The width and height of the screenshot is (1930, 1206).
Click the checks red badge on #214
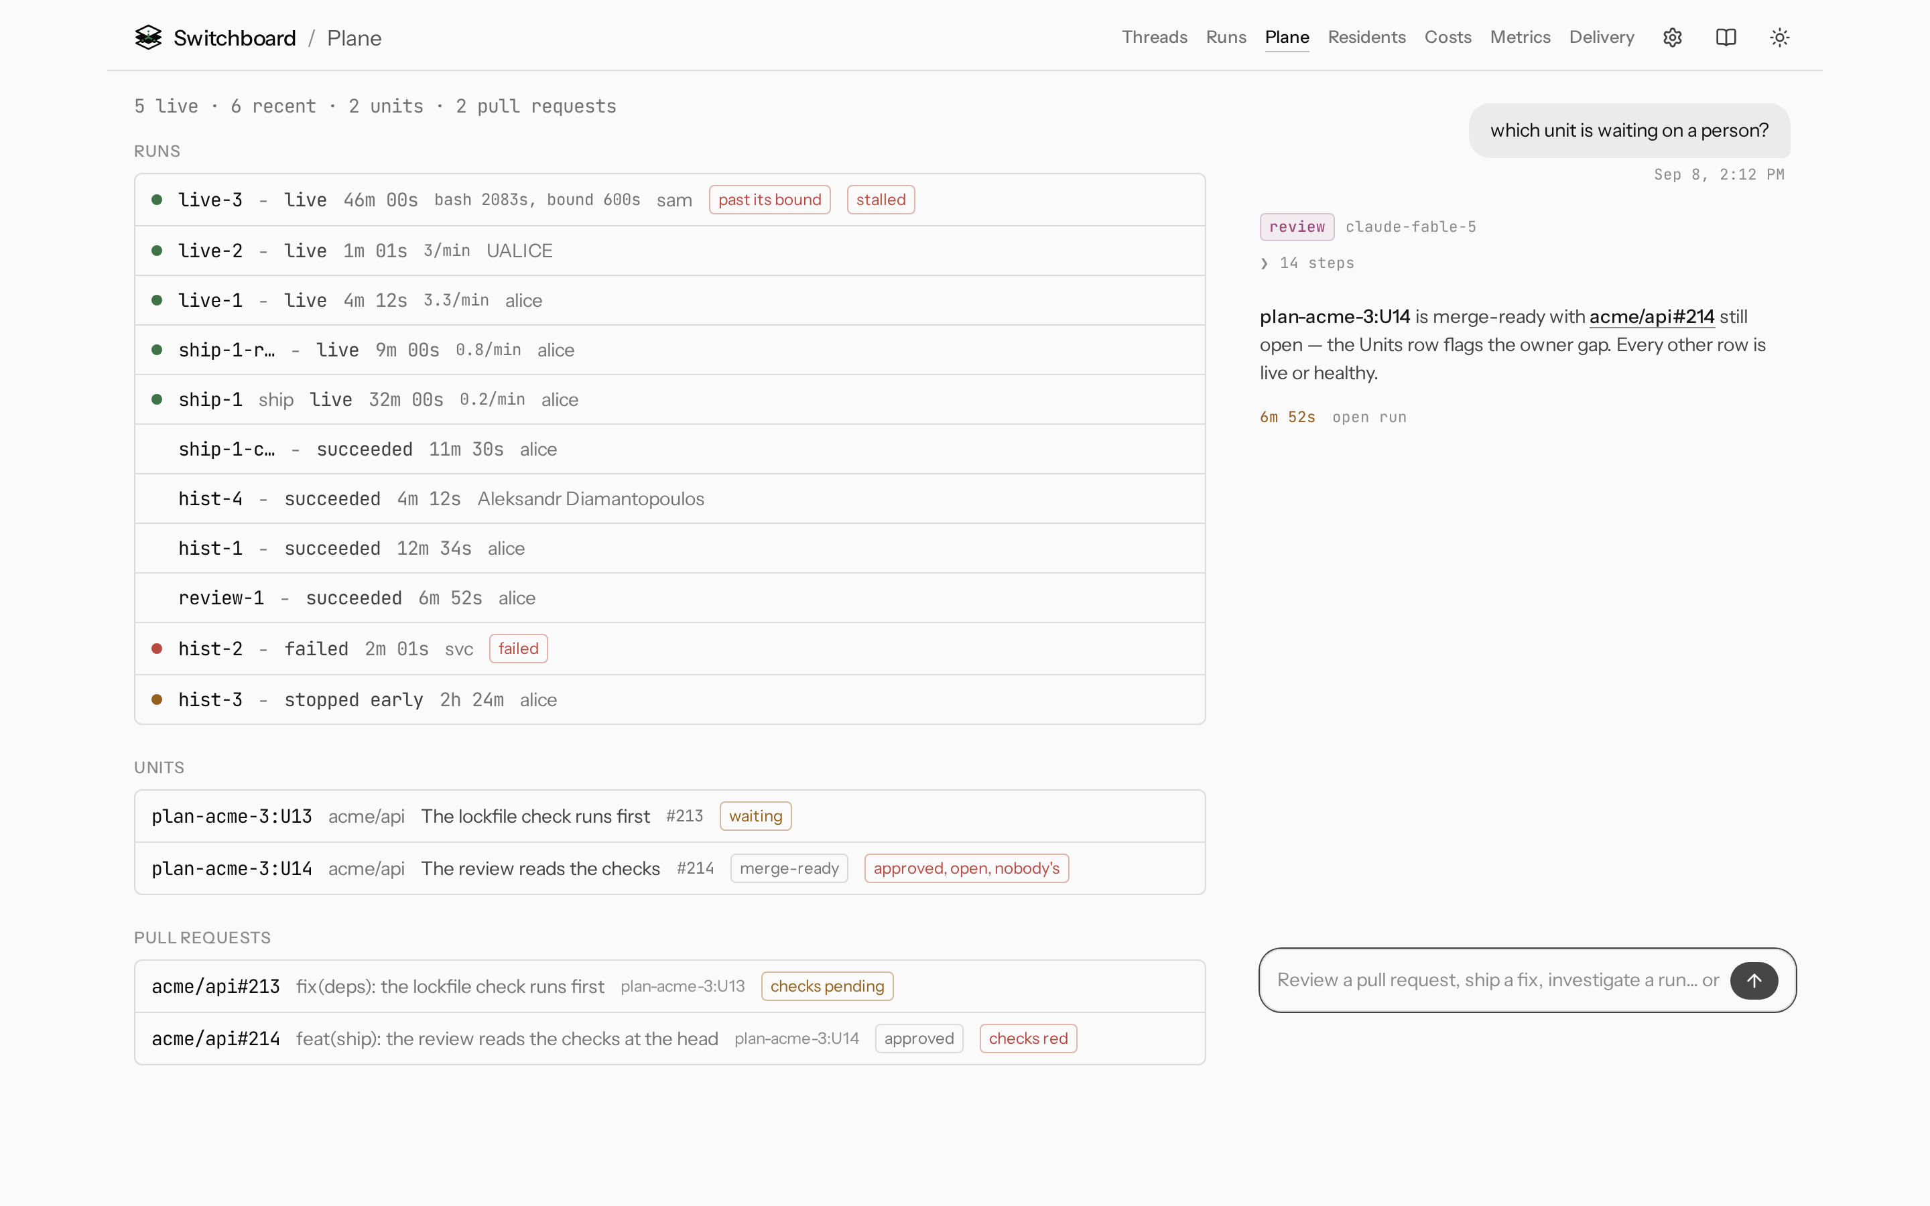tap(1028, 1038)
